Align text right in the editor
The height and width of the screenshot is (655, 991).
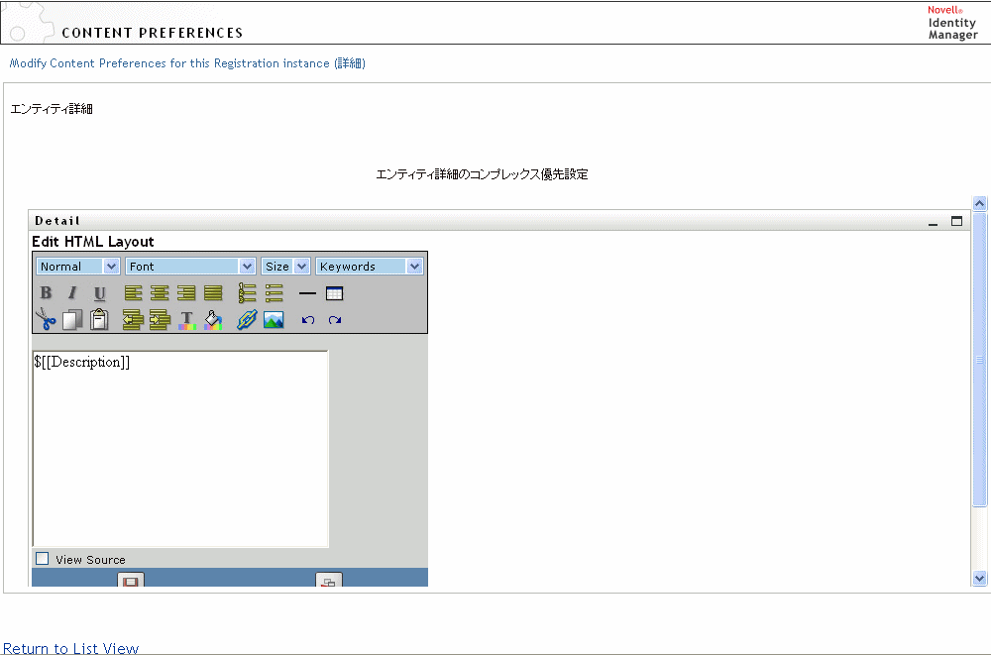pos(186,292)
